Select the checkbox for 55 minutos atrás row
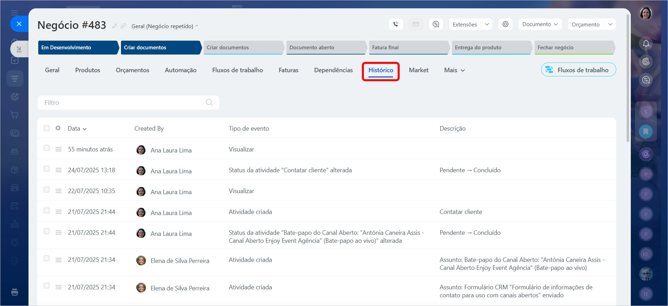Screen dimensions: 668x306 [x=47, y=148]
